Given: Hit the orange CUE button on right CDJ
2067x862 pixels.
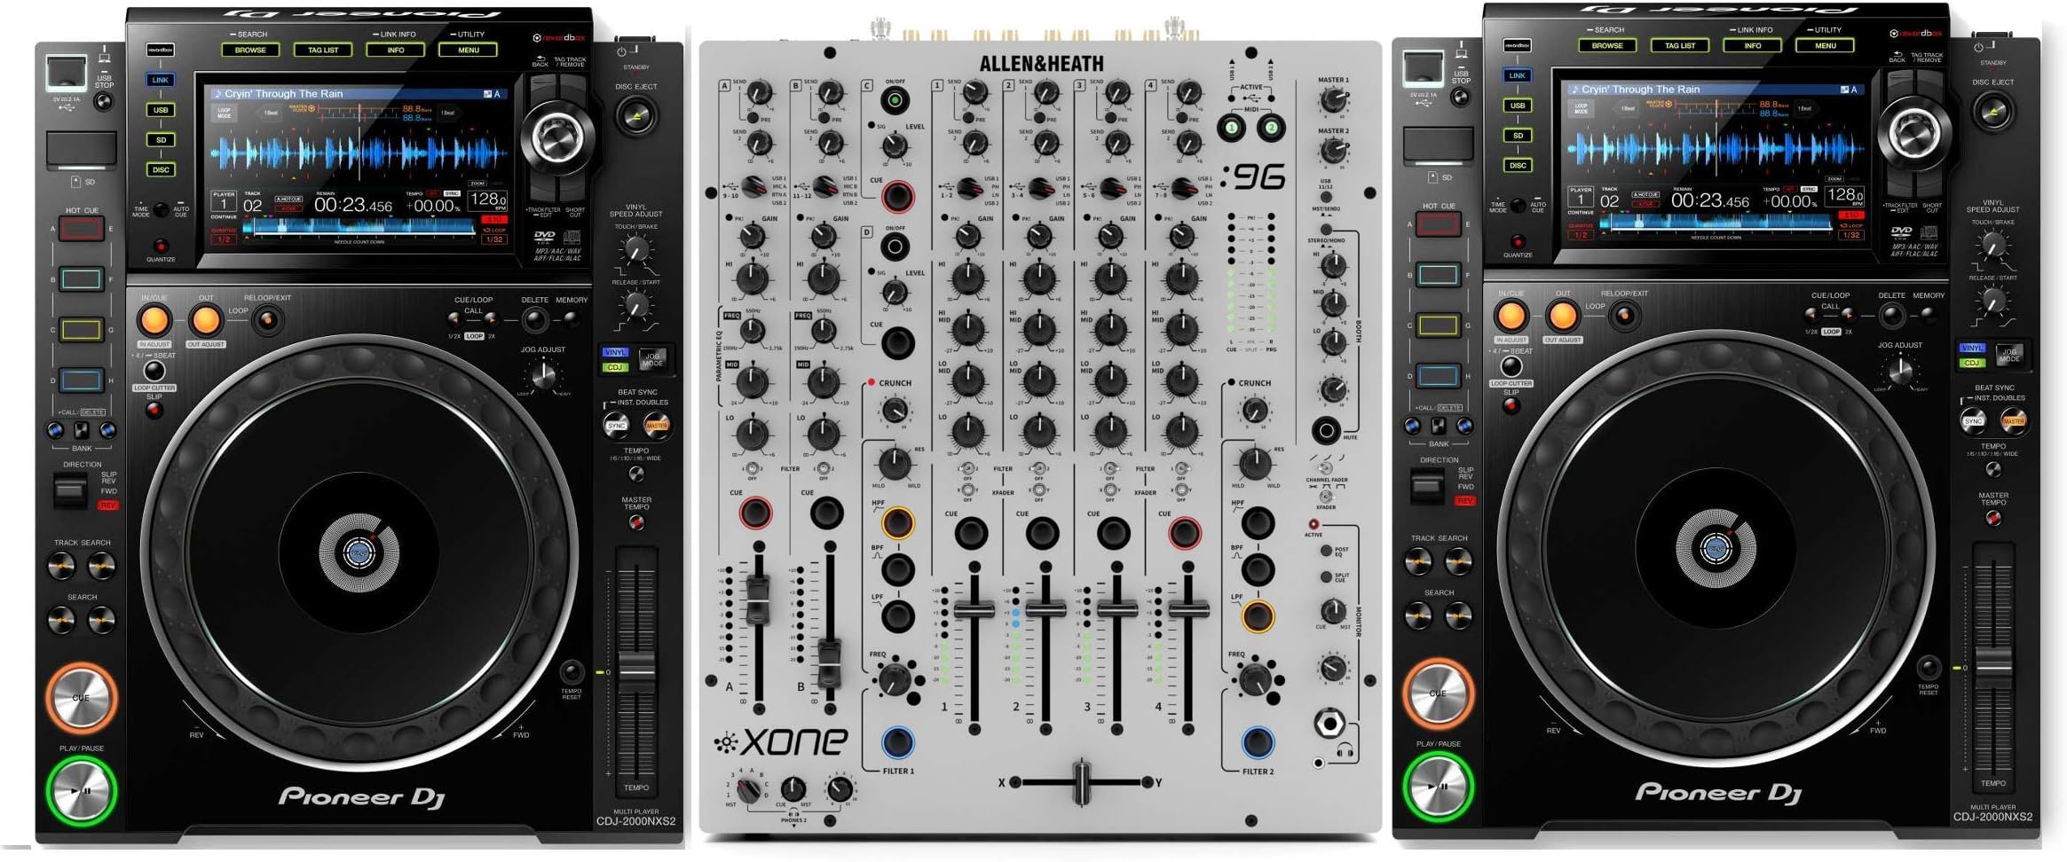Looking at the screenshot, I should (x=1438, y=693).
